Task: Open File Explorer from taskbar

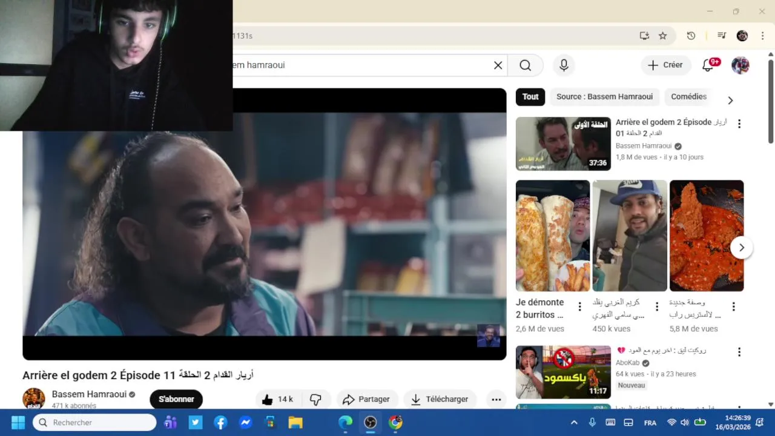Action: coord(295,422)
